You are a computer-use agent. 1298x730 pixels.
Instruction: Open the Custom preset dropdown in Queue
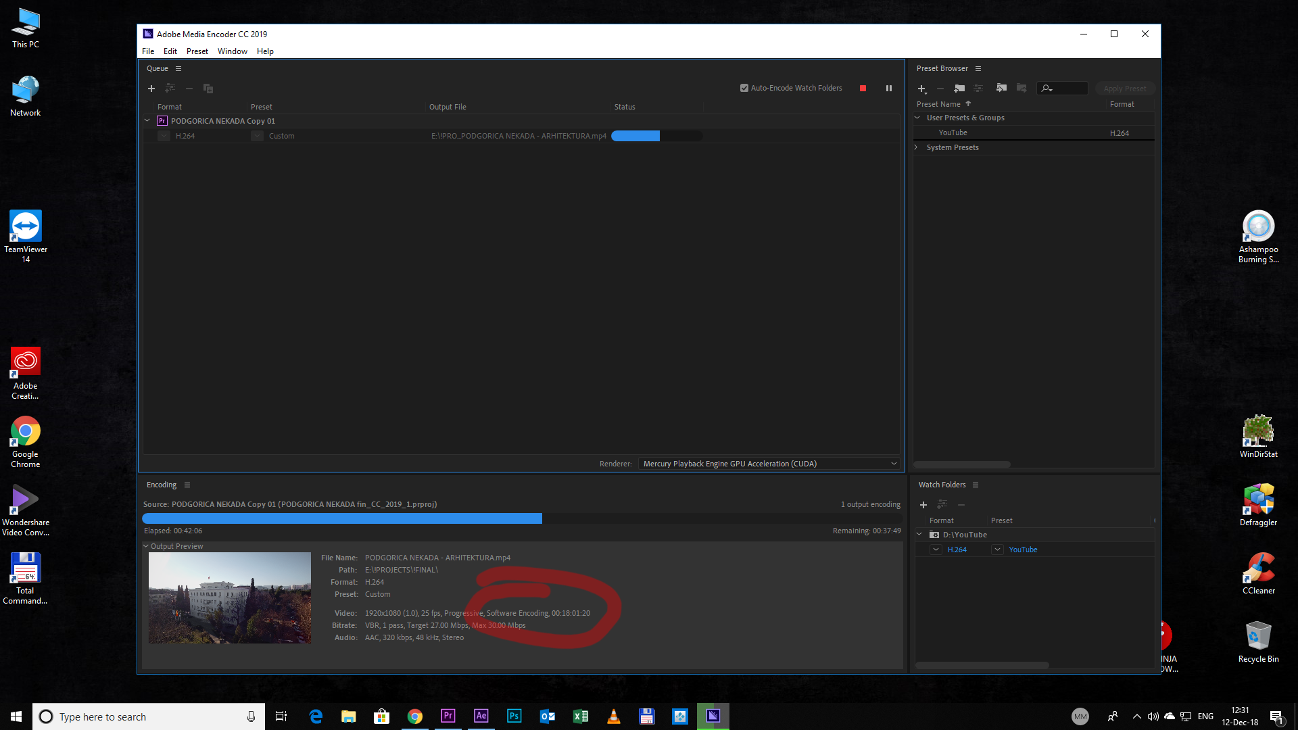click(x=257, y=136)
